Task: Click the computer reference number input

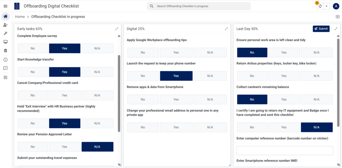Action: [x=285, y=151]
